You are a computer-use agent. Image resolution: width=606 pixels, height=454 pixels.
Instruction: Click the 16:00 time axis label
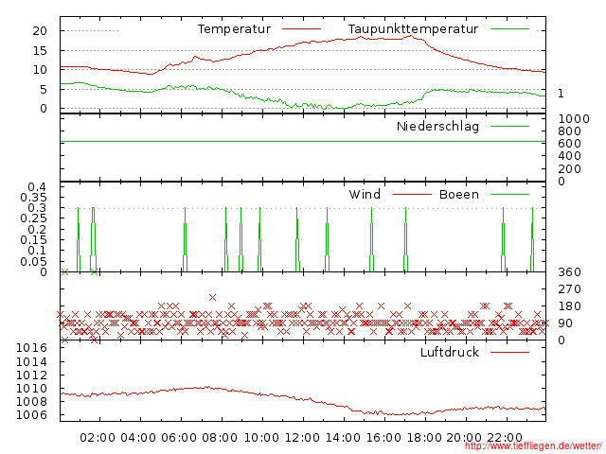(x=383, y=438)
